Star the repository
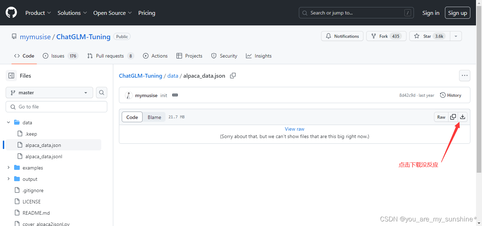The height and width of the screenshot is (226, 482). pyautogui.click(x=429, y=36)
